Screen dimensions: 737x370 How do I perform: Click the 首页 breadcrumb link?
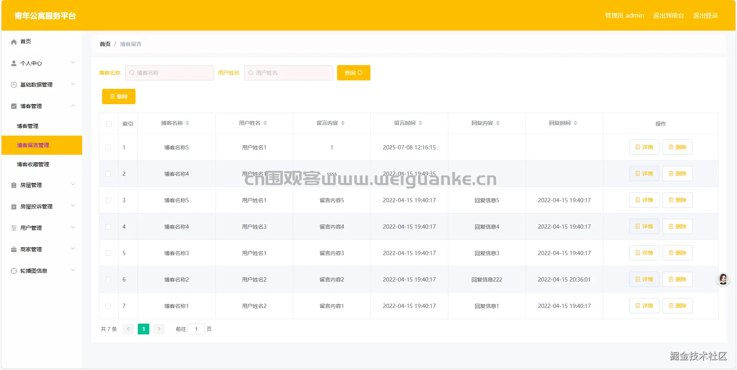[105, 44]
